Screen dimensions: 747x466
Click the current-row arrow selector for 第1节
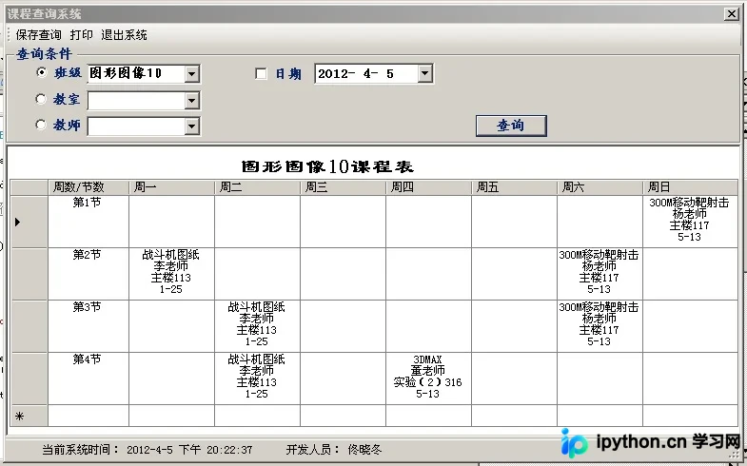29,222
